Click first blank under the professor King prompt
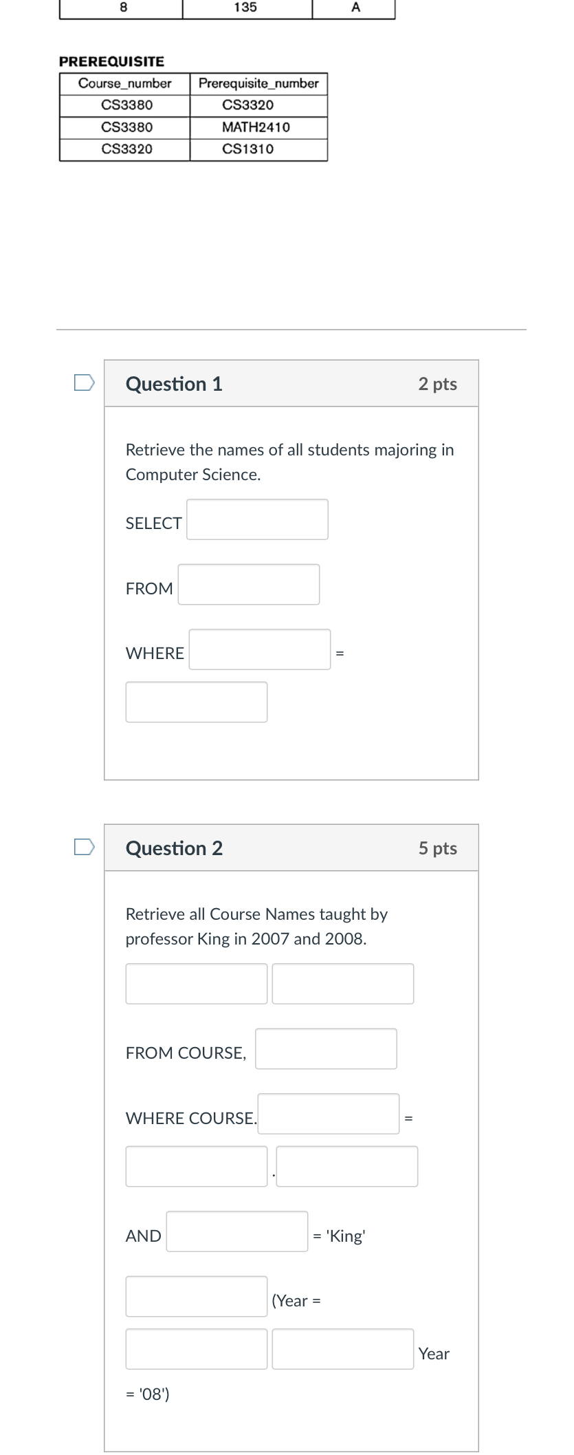The width and height of the screenshot is (574, 1455). (x=197, y=984)
